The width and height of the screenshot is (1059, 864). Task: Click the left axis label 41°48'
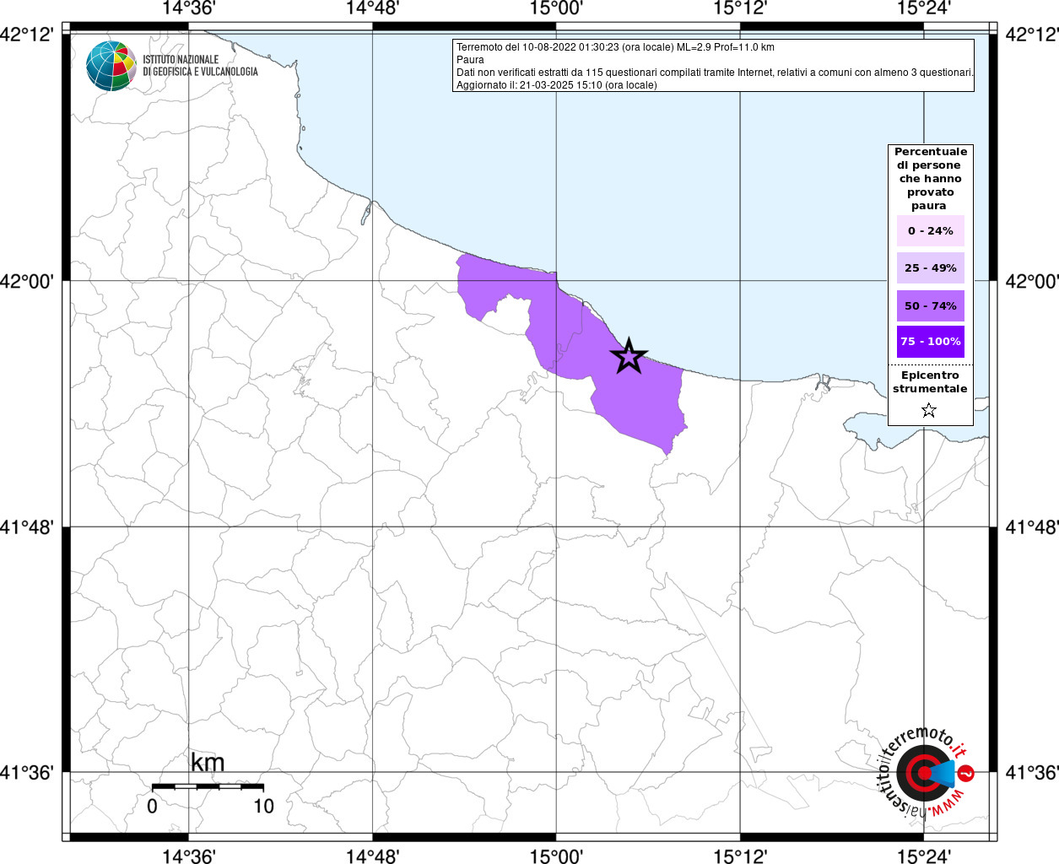pos(27,527)
